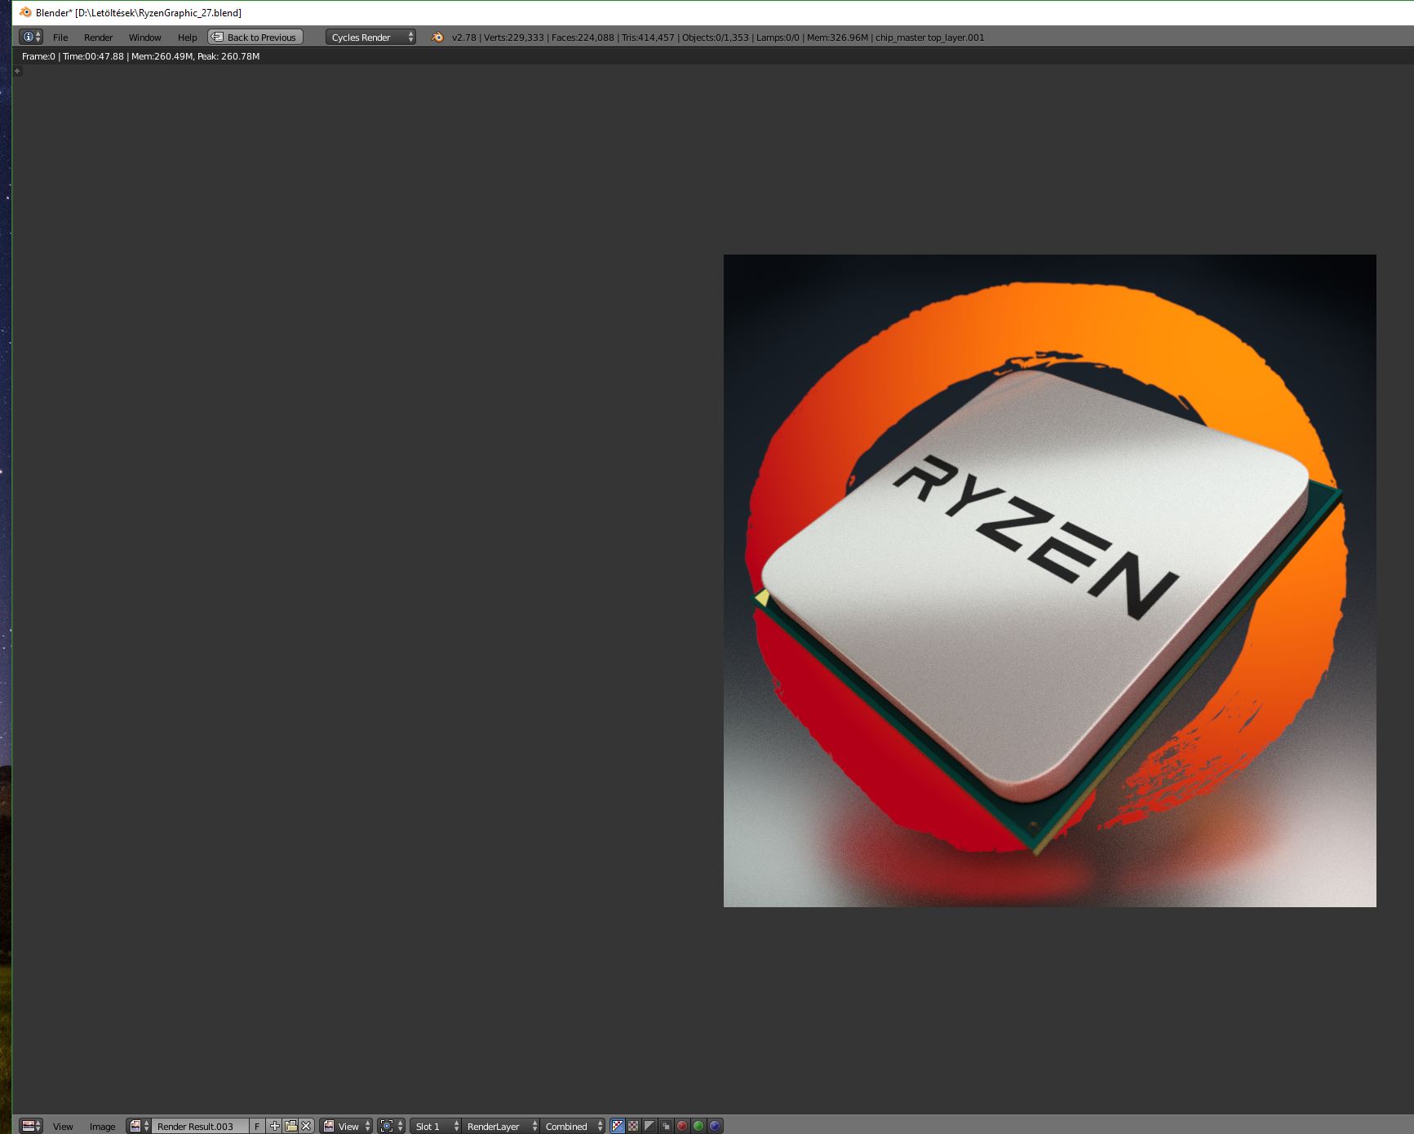Expand the small plus region toggle
Image resolution: width=1414 pixels, height=1134 pixels.
17,71
